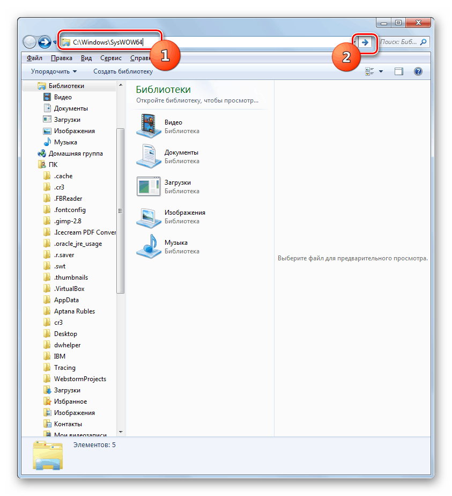
Task: Click Desktop folder icon in tree
Action: pyautogui.click(x=47, y=334)
